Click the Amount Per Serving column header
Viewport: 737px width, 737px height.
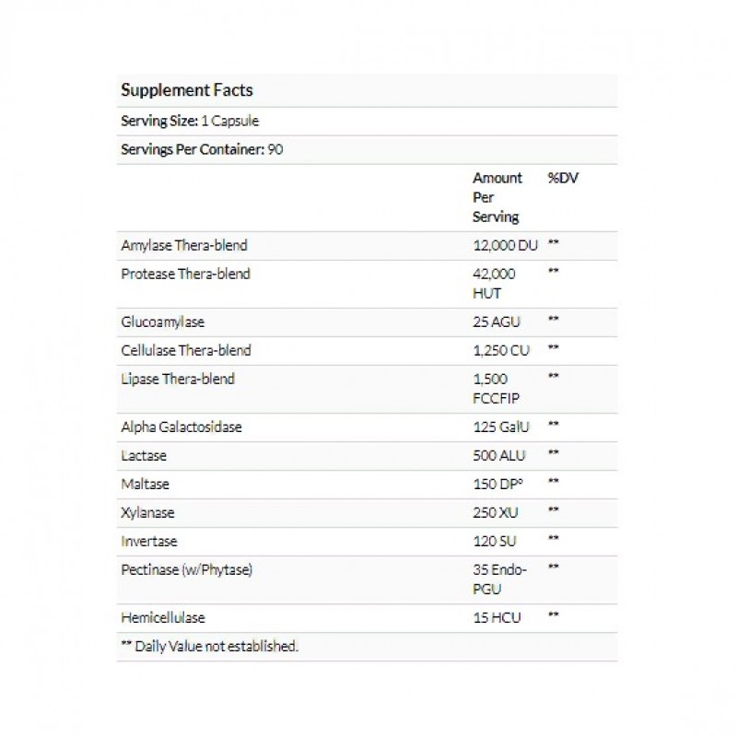(x=497, y=197)
